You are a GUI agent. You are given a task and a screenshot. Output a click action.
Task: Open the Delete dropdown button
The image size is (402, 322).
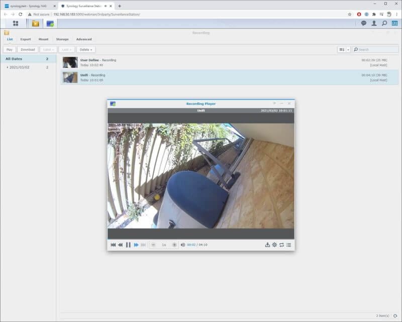(x=86, y=50)
